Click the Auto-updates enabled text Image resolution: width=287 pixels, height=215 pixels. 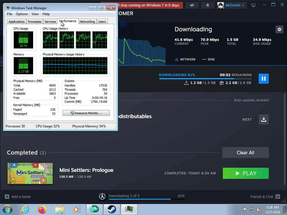coord(251,100)
